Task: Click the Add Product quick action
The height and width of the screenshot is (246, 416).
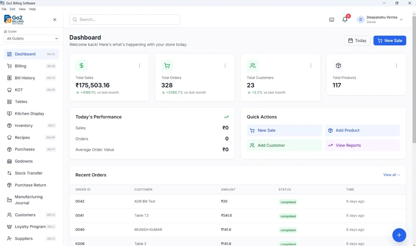Action: 362,130
